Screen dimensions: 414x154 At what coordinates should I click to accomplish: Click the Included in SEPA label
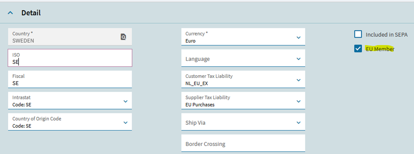tap(386, 35)
